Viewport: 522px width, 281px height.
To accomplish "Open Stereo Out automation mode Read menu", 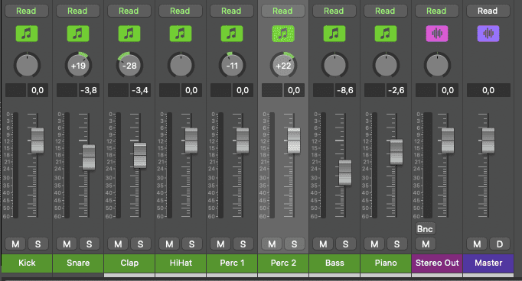I will click(x=437, y=11).
